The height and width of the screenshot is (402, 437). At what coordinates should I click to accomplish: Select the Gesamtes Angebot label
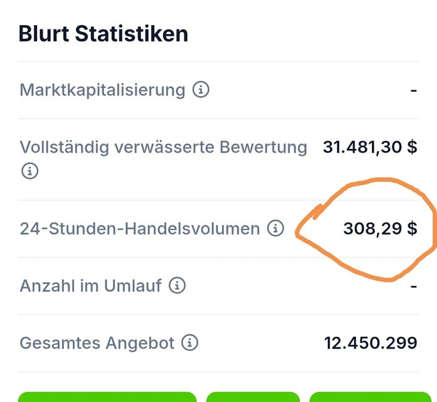[97, 343]
